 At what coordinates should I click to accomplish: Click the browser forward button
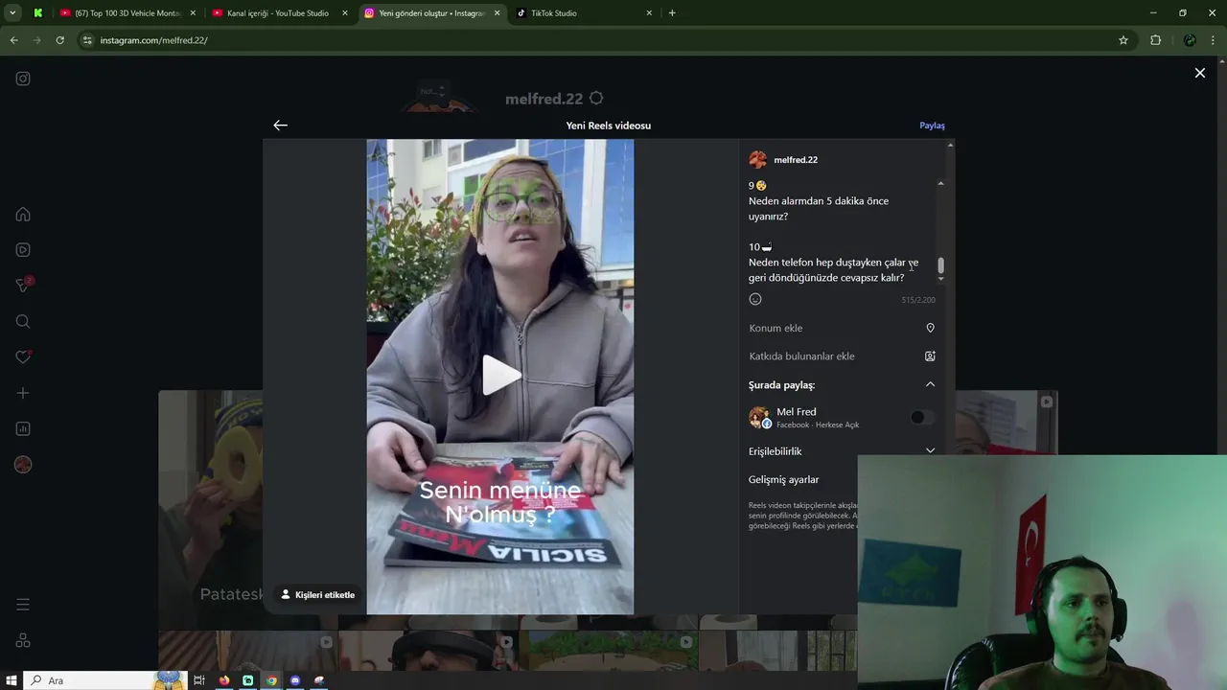[36, 40]
